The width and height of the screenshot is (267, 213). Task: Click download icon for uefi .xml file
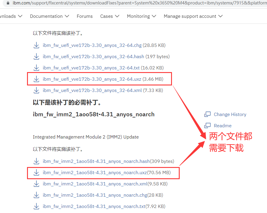tap(36, 90)
